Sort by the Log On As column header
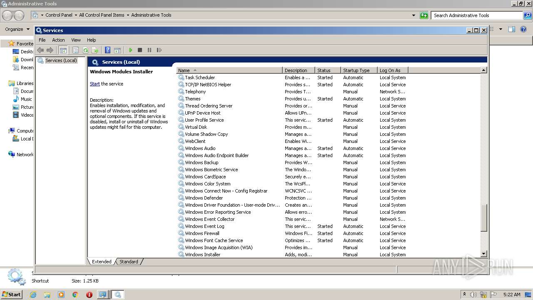The width and height of the screenshot is (533, 300). (x=393, y=70)
